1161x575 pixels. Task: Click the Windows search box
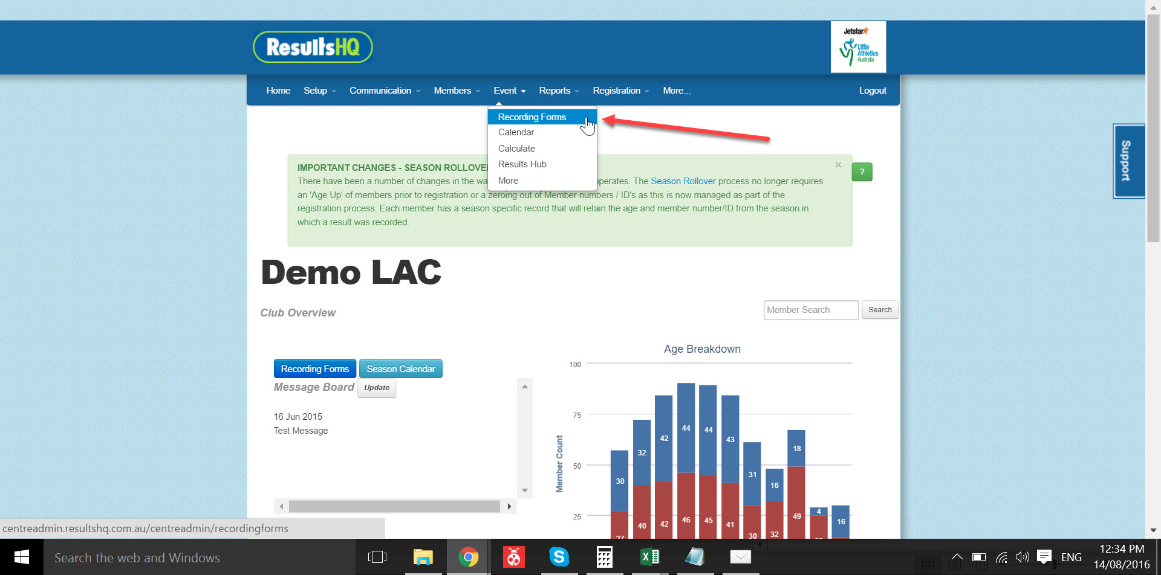coord(200,557)
